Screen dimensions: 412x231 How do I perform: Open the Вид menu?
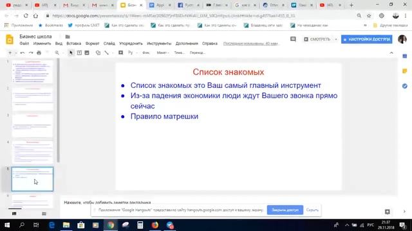(59, 44)
